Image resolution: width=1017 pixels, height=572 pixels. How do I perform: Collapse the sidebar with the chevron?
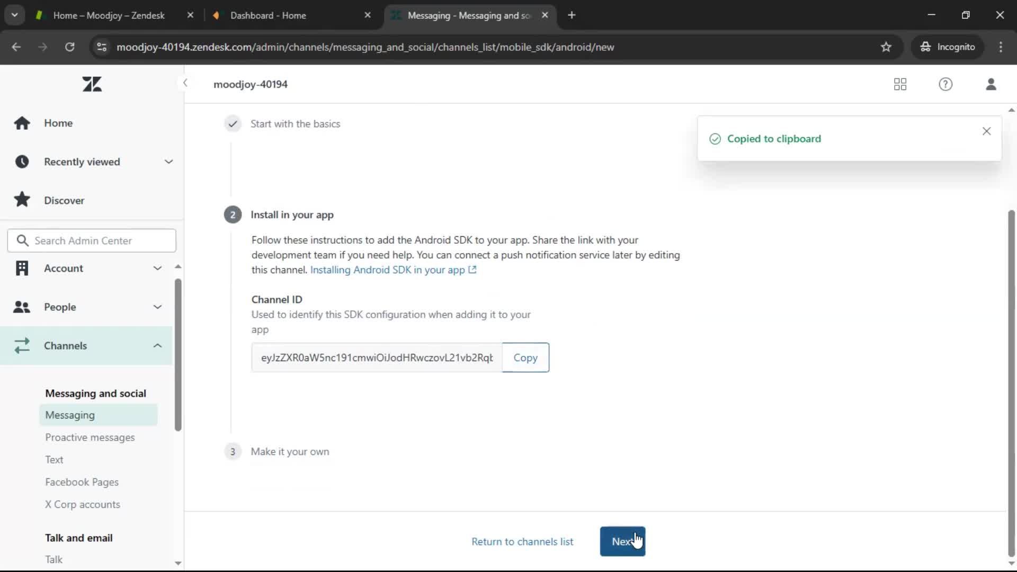coord(185,83)
